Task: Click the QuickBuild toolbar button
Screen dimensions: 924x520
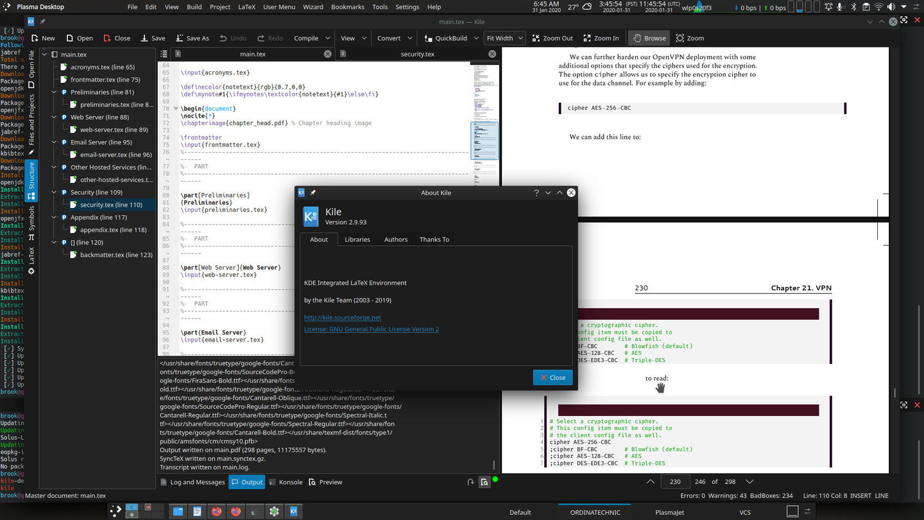Action: pyautogui.click(x=445, y=38)
